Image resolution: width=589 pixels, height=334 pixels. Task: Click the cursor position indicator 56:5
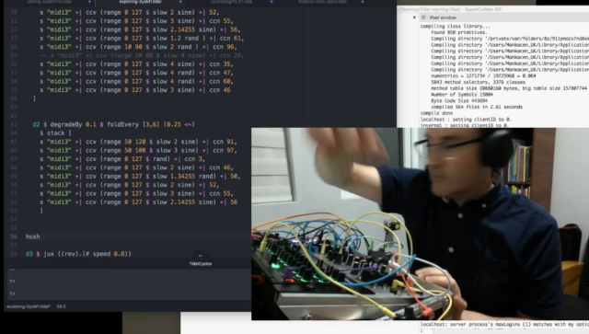click(62, 306)
